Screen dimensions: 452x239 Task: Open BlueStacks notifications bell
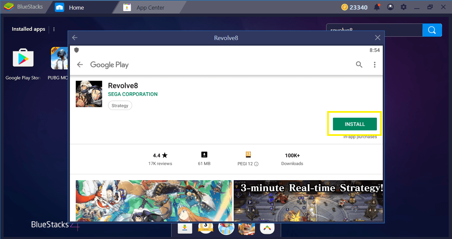tap(377, 7)
